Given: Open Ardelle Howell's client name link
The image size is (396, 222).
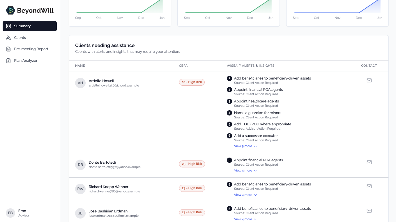Looking at the screenshot, I should coord(101,81).
